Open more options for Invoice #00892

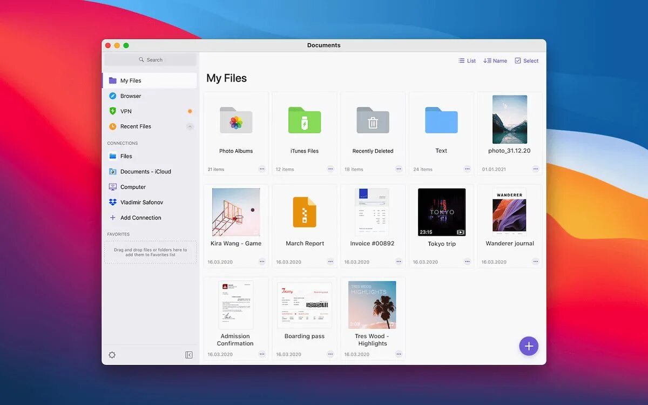tap(399, 261)
